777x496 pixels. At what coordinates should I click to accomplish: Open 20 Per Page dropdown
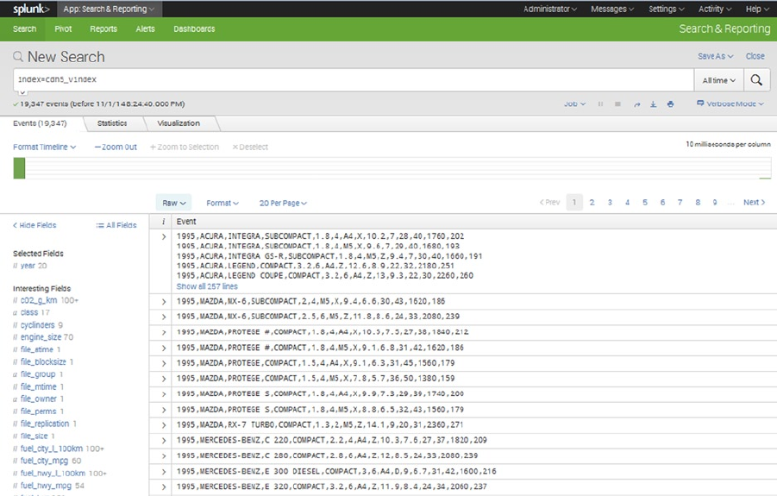pos(283,204)
